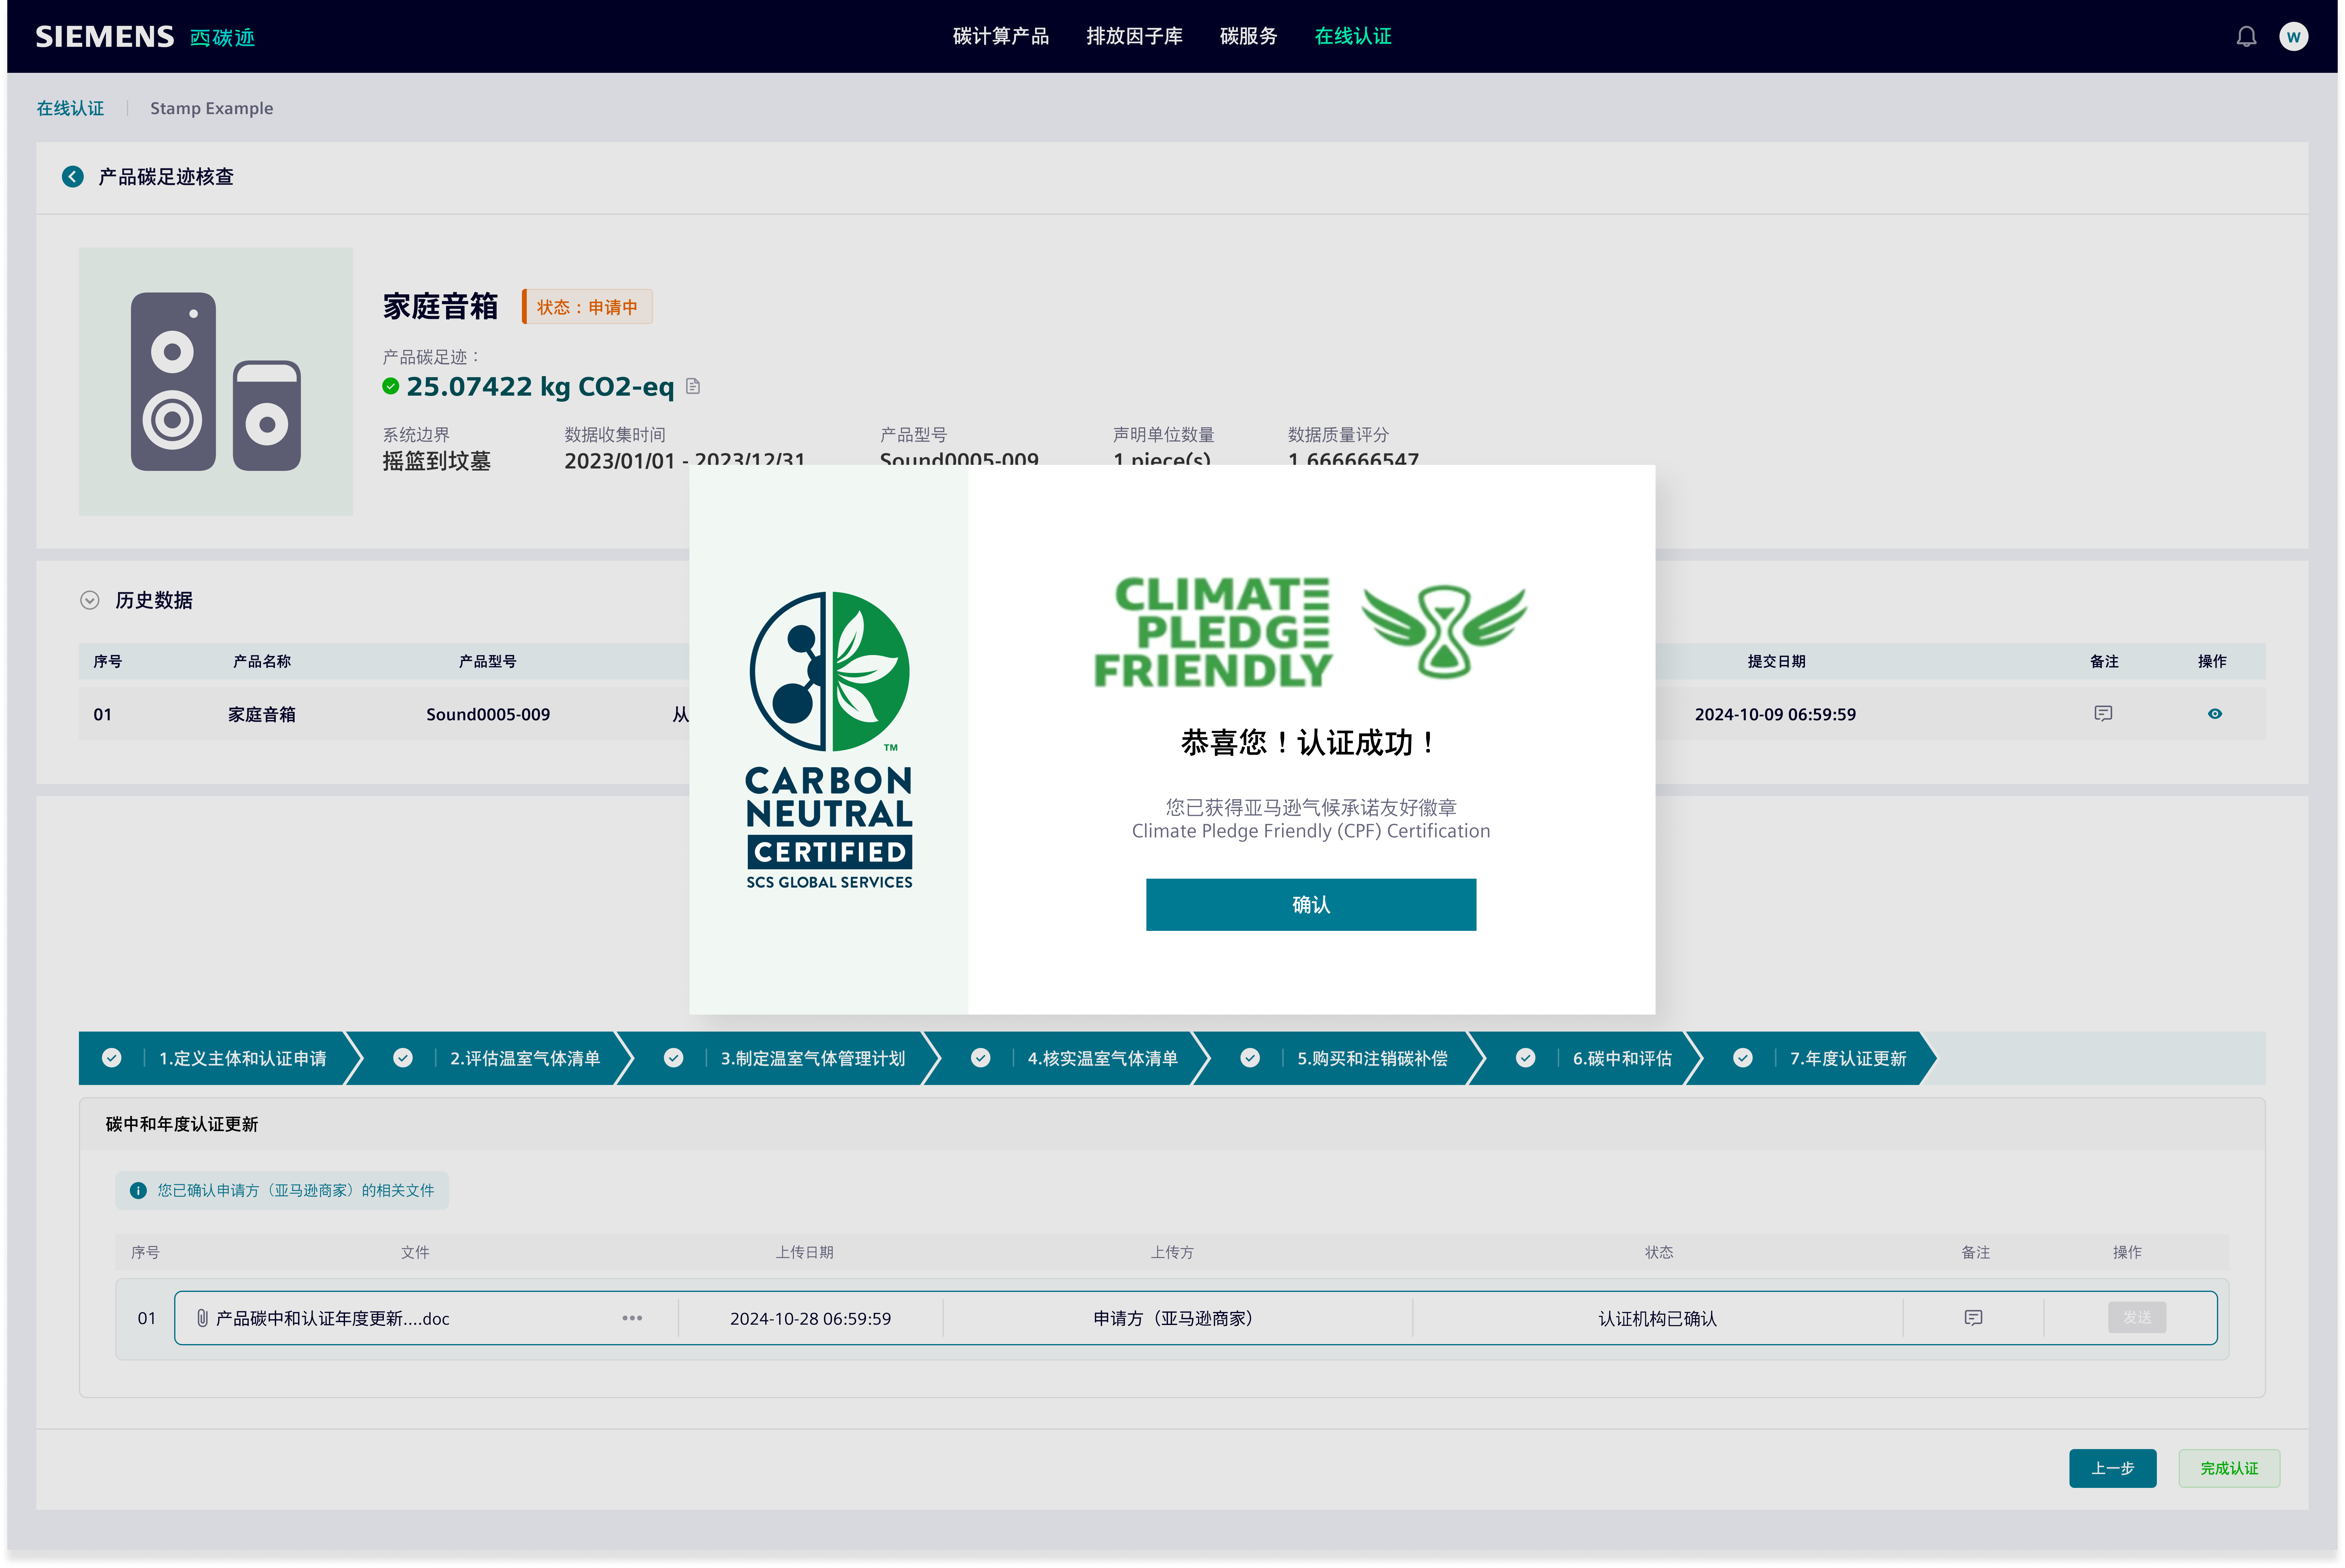Click the check icon of step 3
This screenshot has height=1568, width=2345.
(x=674, y=1058)
